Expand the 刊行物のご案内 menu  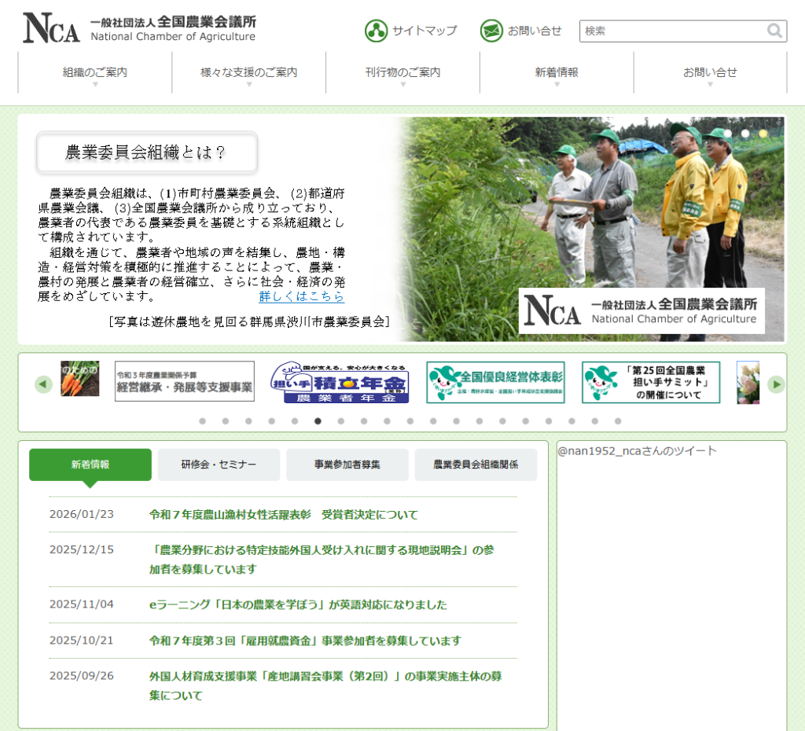click(x=402, y=72)
